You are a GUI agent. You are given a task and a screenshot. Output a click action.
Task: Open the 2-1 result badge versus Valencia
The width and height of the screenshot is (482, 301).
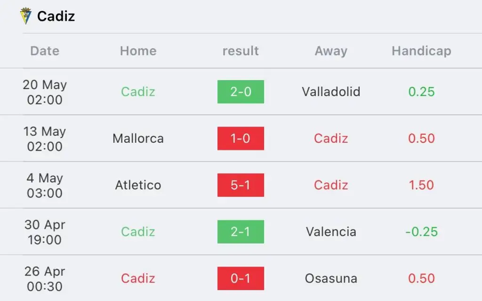click(x=241, y=232)
